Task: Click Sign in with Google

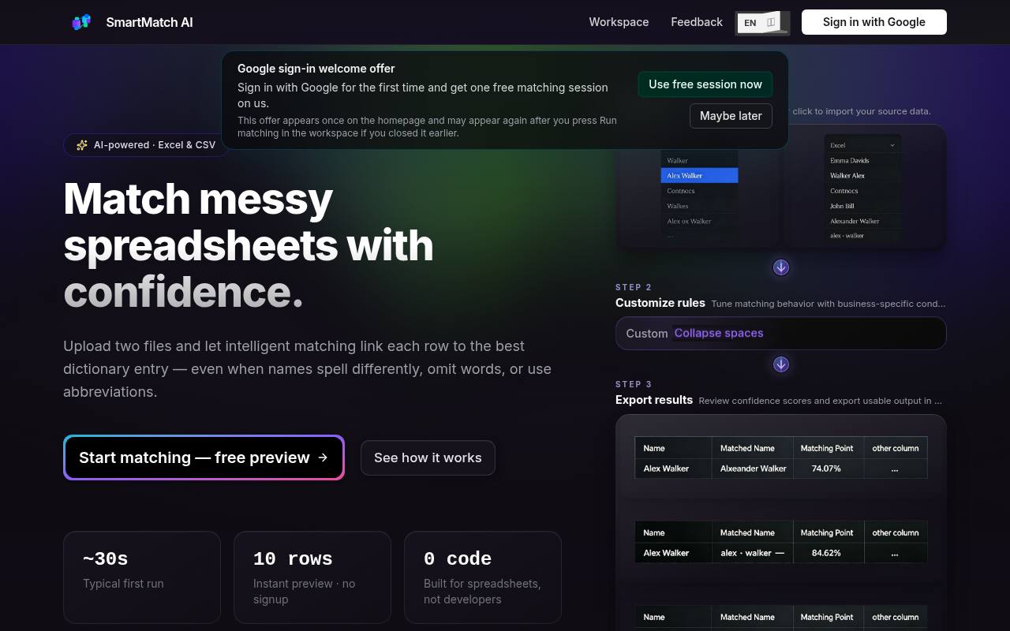Action: tap(874, 22)
